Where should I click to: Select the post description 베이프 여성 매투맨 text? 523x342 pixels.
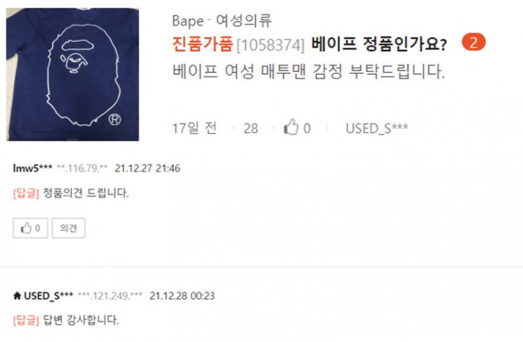(x=309, y=71)
